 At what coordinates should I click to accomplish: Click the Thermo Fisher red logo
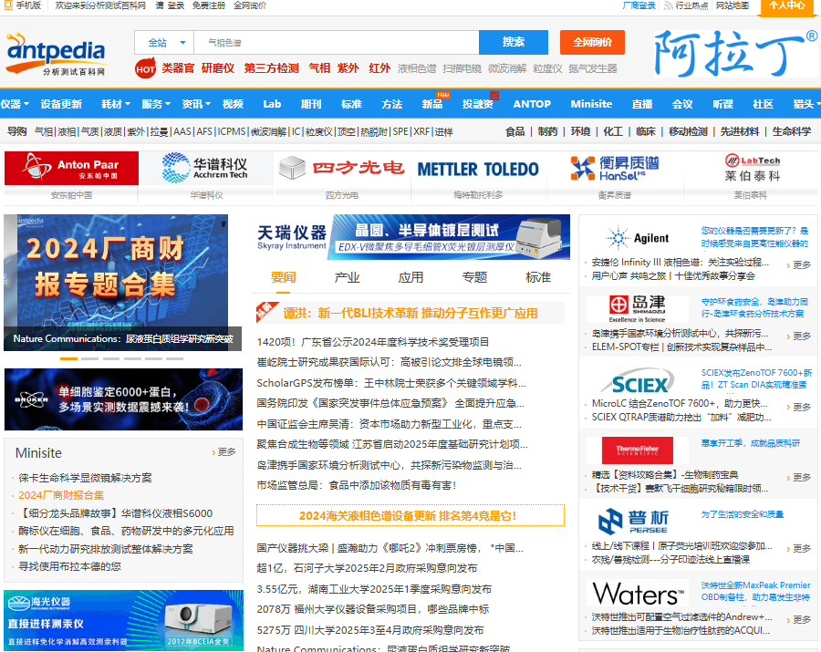tap(638, 450)
